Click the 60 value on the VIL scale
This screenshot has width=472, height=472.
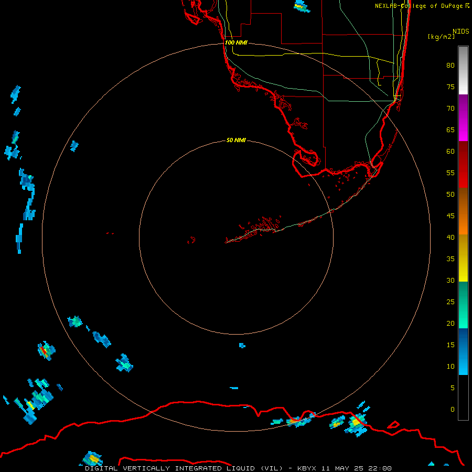coord(450,152)
